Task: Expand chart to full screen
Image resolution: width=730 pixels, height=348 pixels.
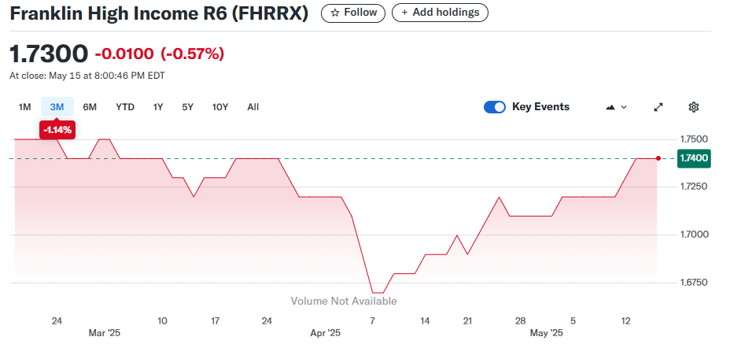Action: [x=658, y=107]
